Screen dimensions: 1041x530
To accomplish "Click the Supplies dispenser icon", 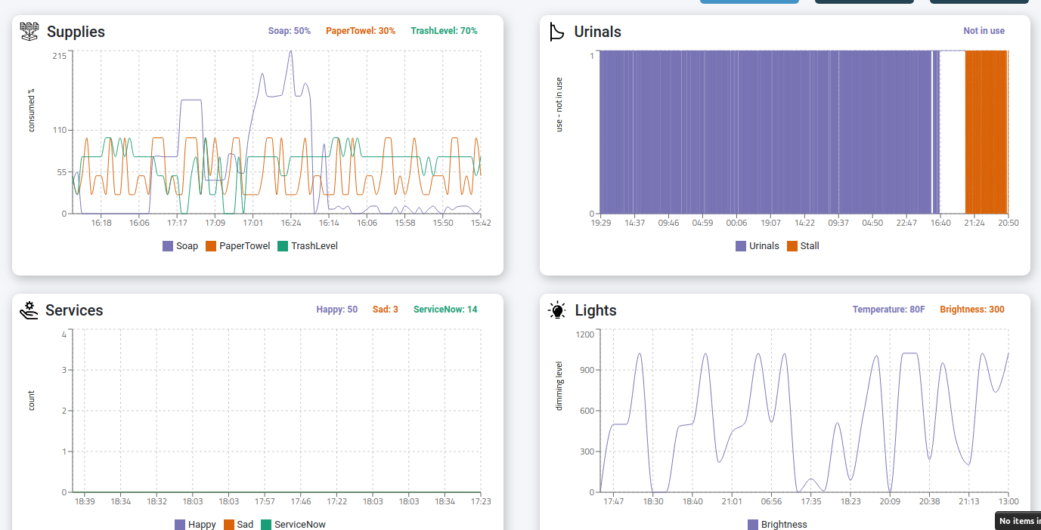I will click(x=28, y=30).
